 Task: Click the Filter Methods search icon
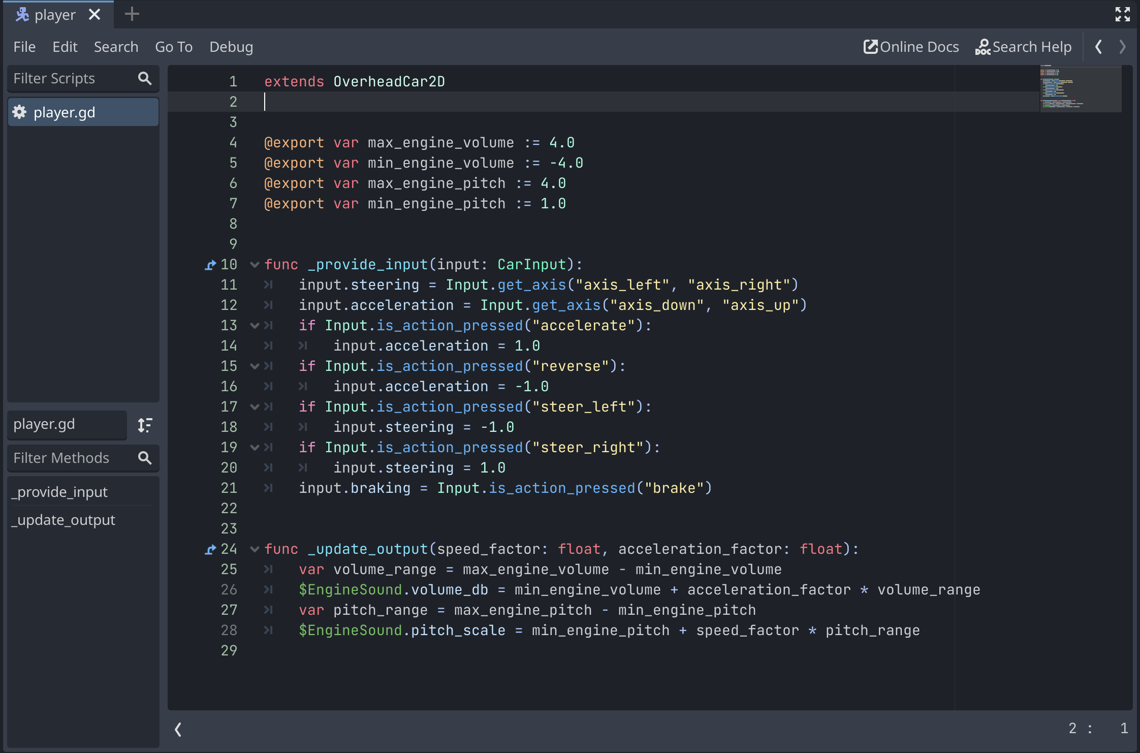coord(145,458)
